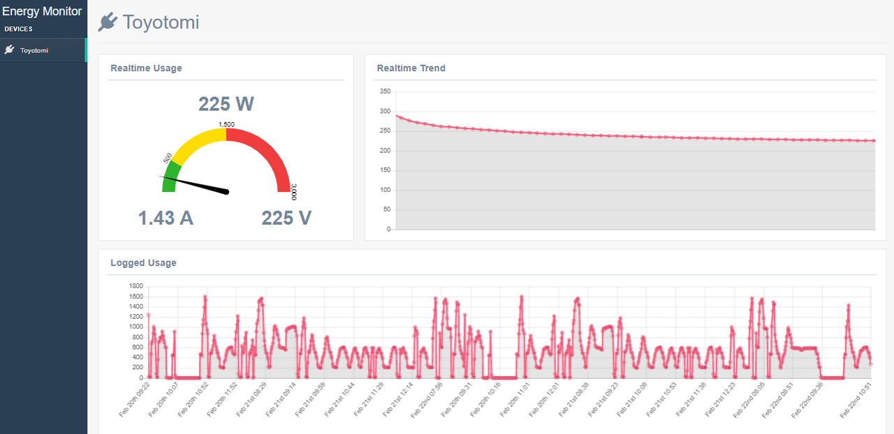Click the 800 y-axis label on Logged Usage

tap(138, 337)
